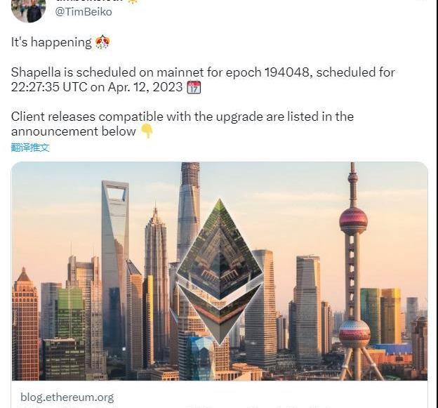The width and height of the screenshot is (438, 408).
Task: Open Tim Beiko's profile avatar
Action: click(29, 10)
